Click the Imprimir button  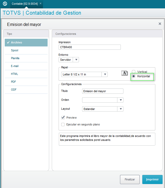(152, 179)
